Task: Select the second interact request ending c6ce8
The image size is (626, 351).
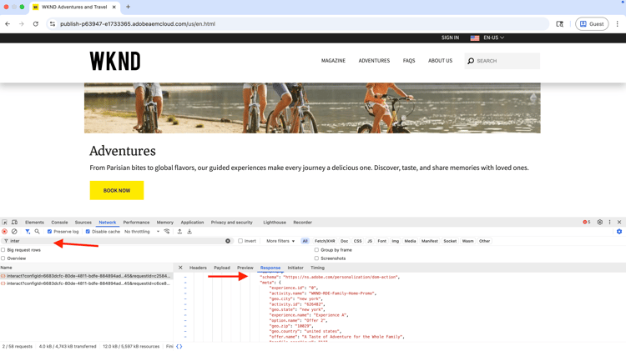Action: click(86, 283)
